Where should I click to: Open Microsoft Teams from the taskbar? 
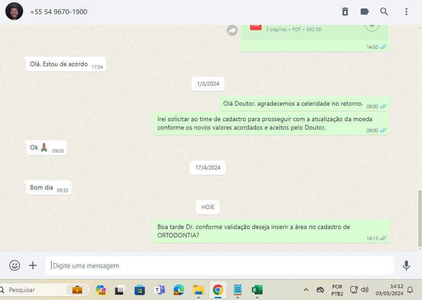point(159,290)
